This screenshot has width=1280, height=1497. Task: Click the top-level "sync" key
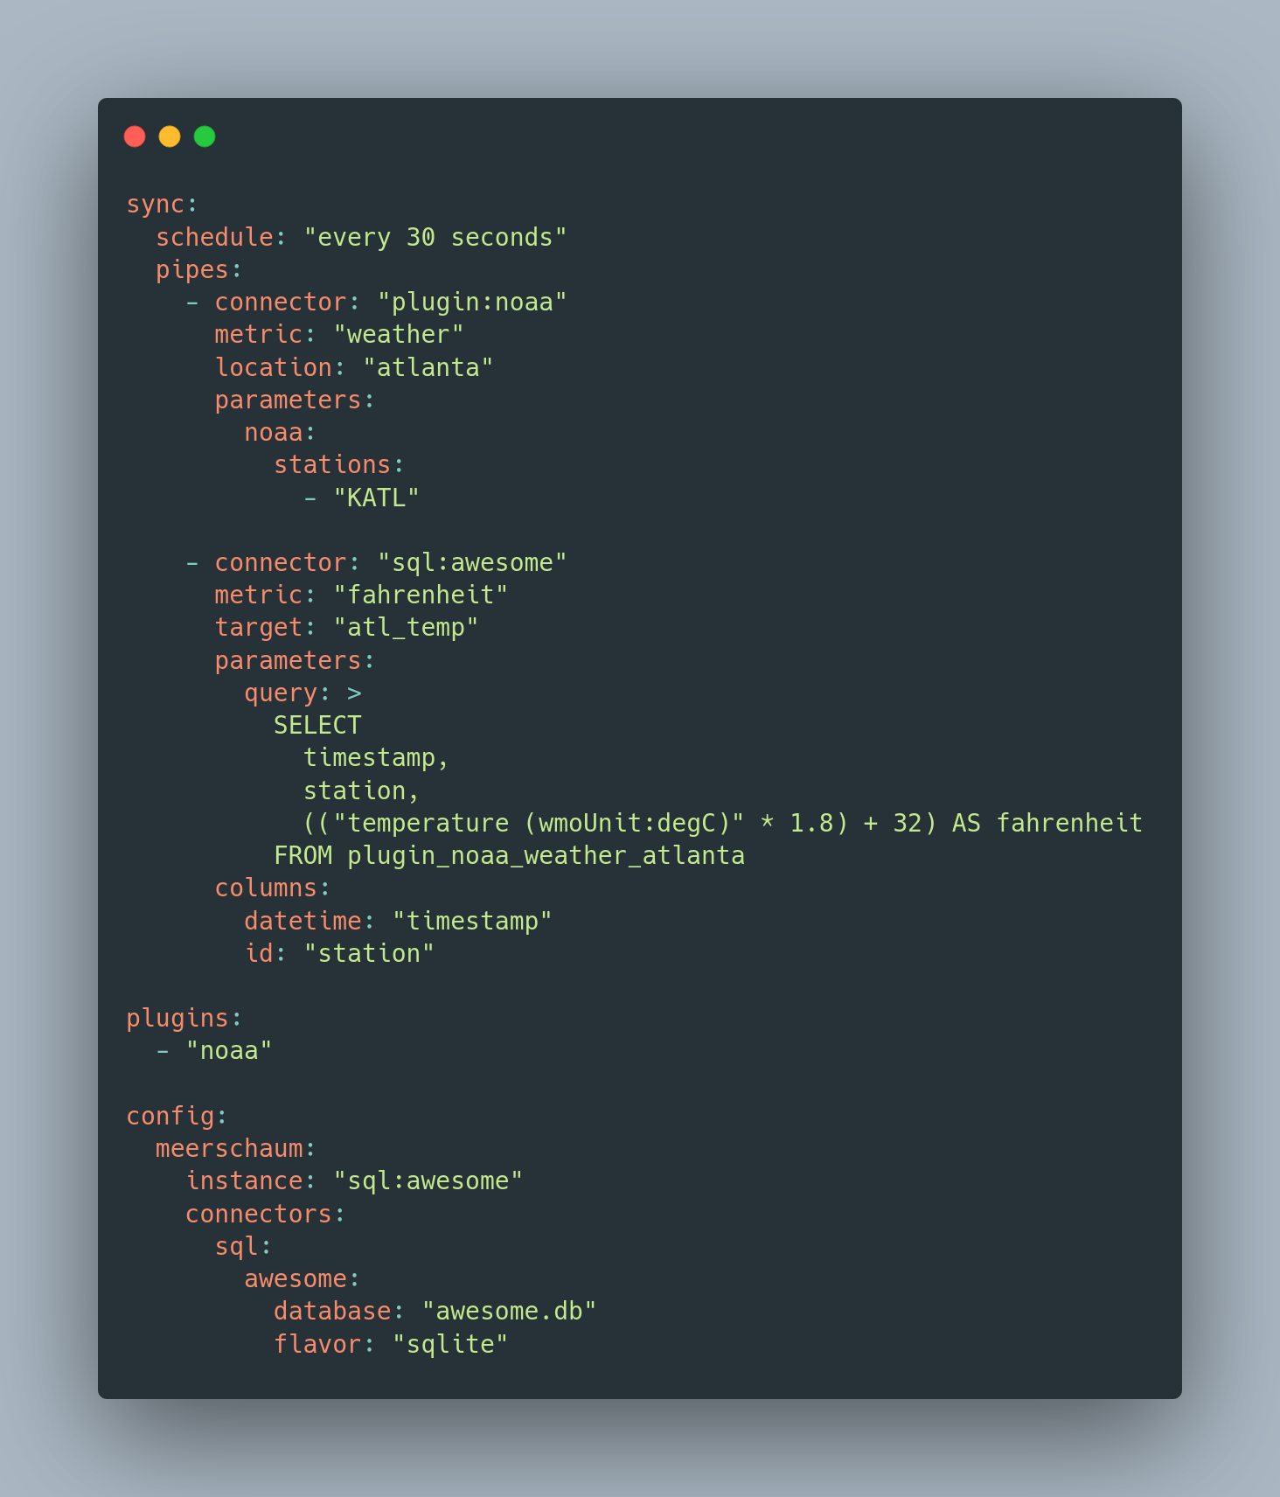tap(156, 205)
